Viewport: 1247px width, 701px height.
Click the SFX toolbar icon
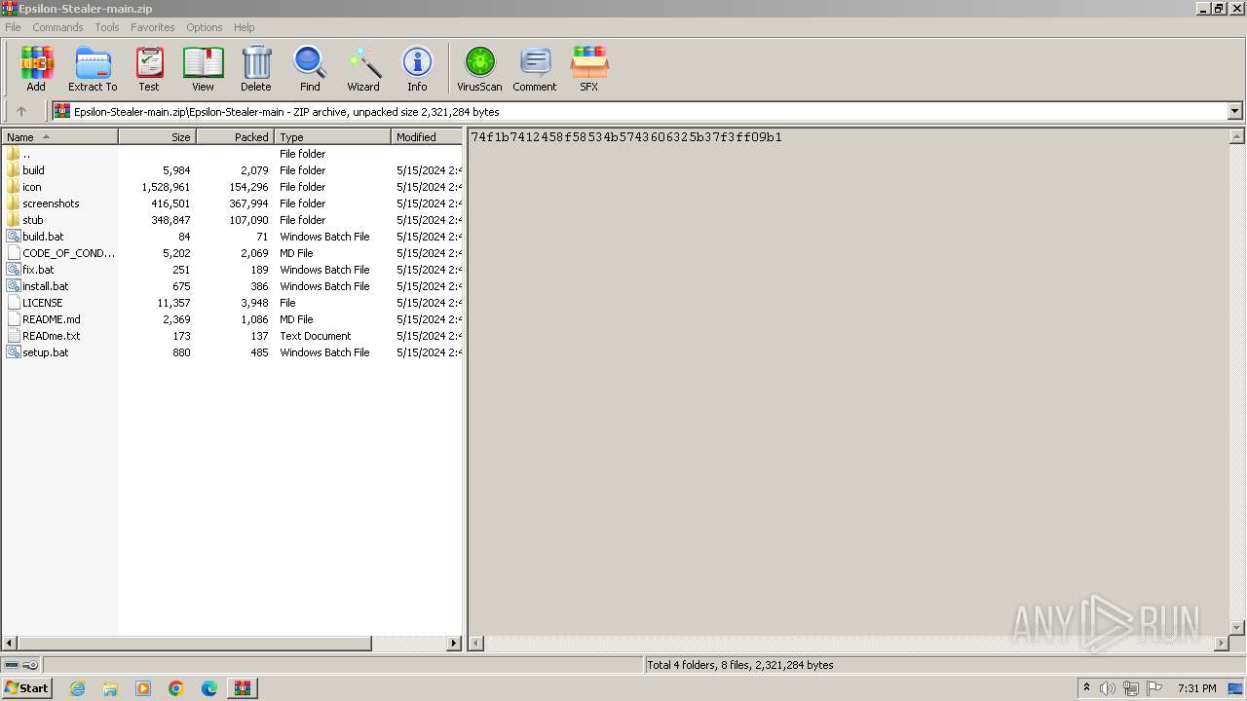point(589,68)
